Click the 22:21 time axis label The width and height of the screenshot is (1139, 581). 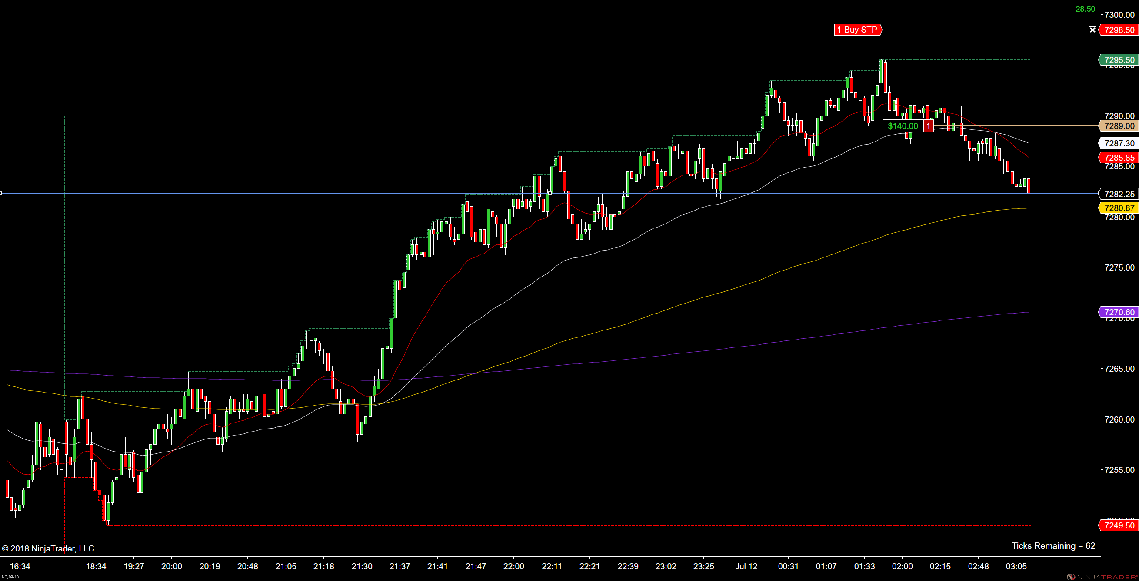[590, 566]
